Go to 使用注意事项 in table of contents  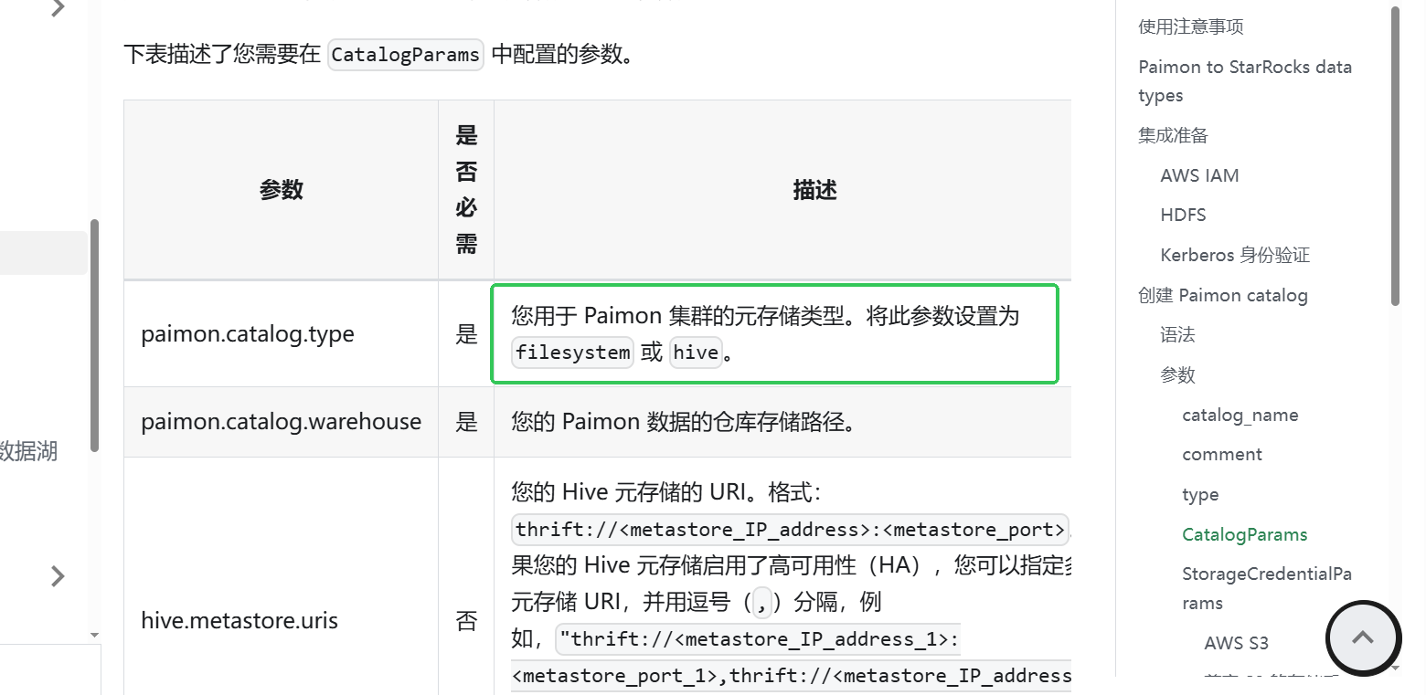(1190, 26)
